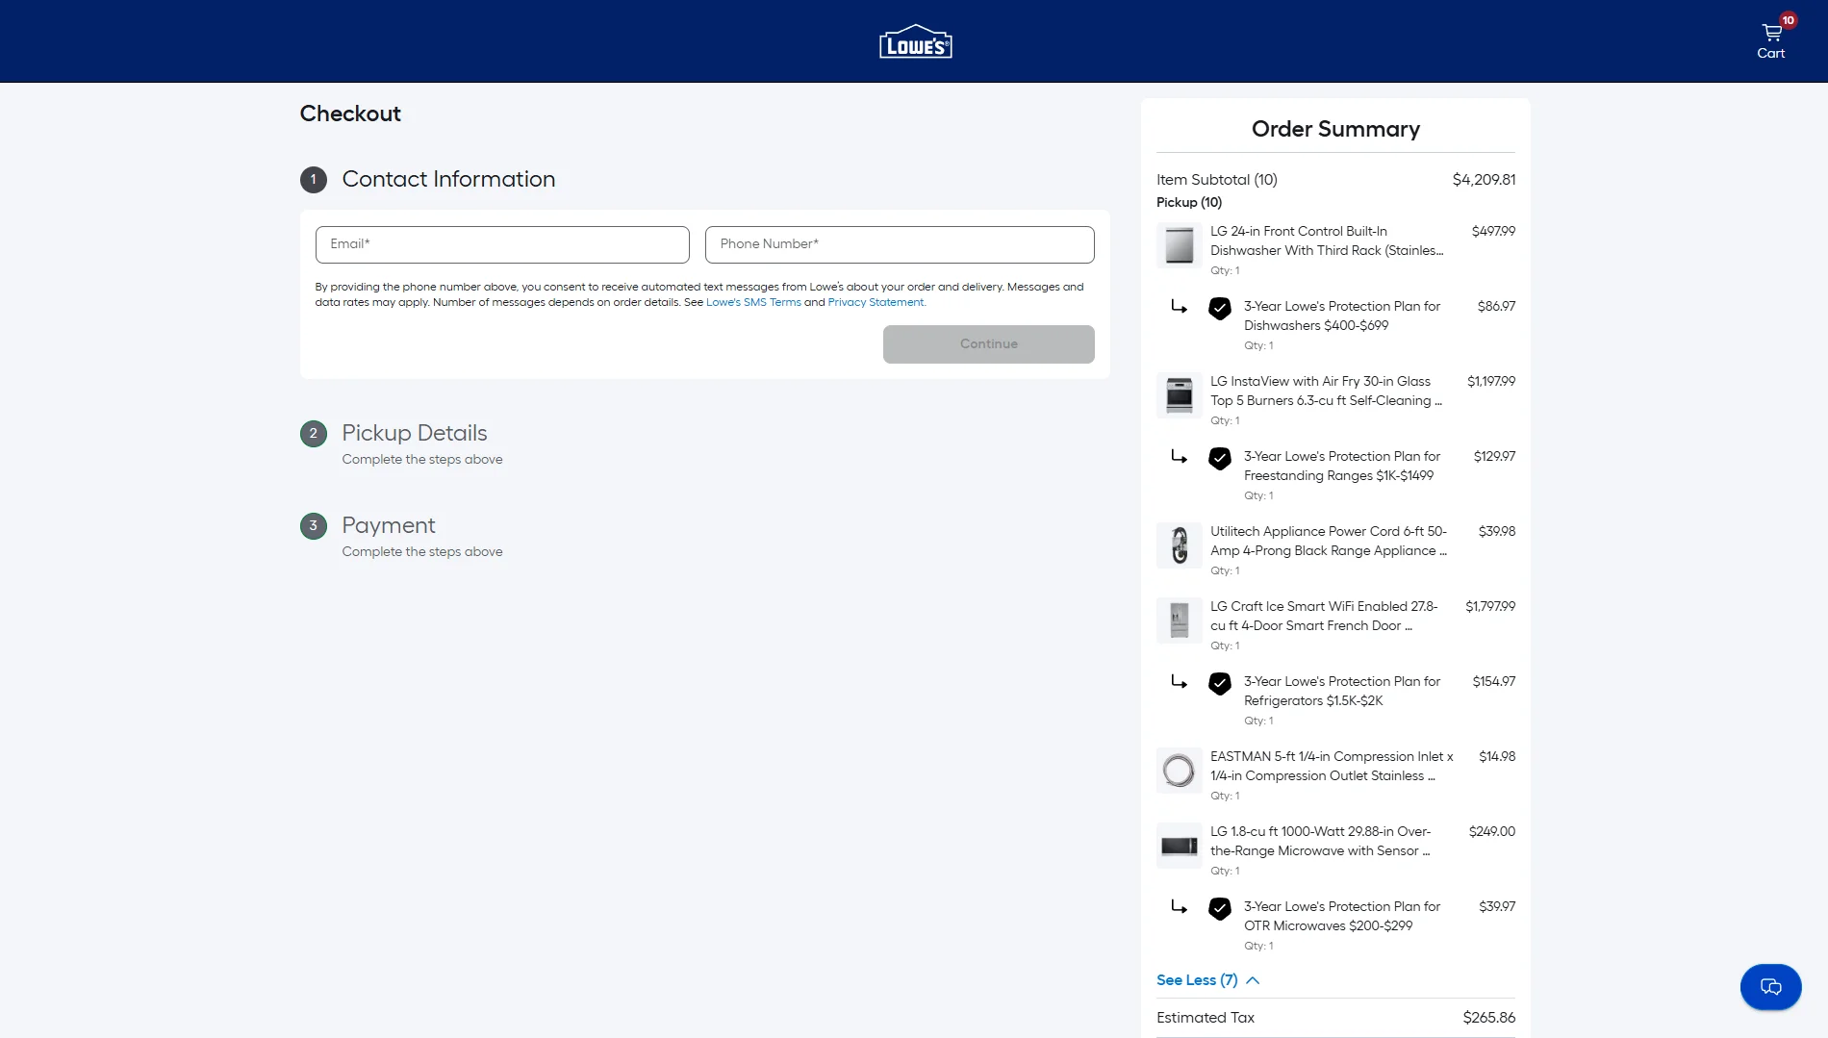Click the Continue button
1828x1038 pixels.
[x=988, y=343]
